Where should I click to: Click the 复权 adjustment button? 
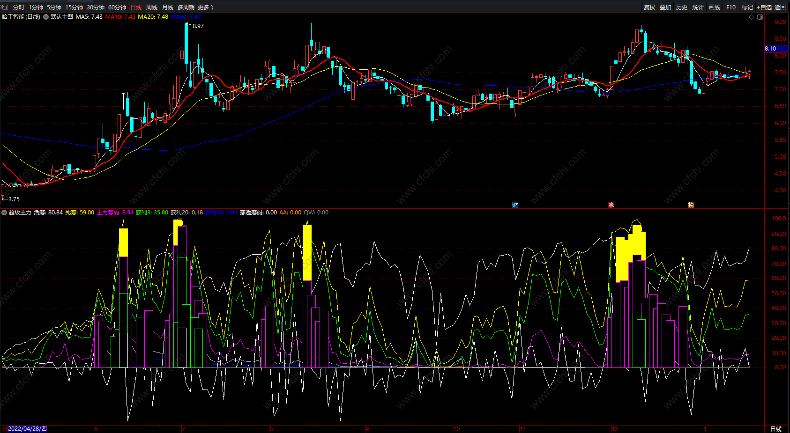pyautogui.click(x=649, y=7)
